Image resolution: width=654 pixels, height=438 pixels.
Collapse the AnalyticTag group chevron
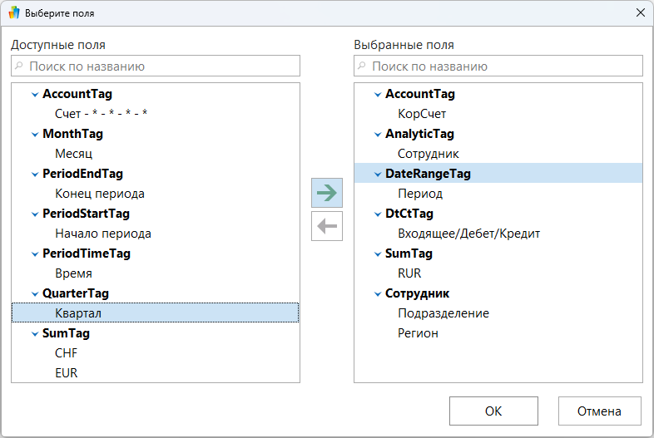376,135
